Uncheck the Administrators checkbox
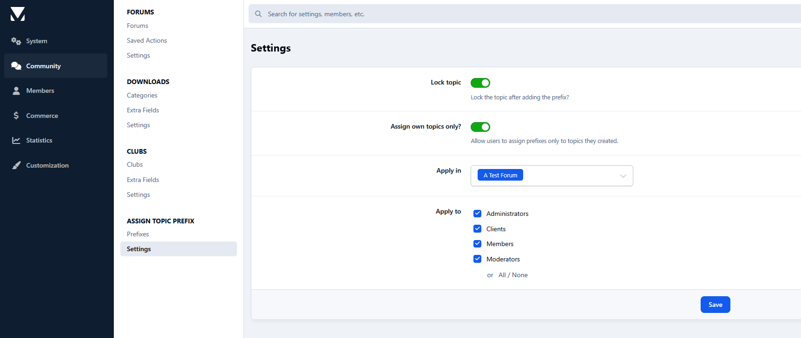This screenshot has height=338, width=801. pos(477,214)
